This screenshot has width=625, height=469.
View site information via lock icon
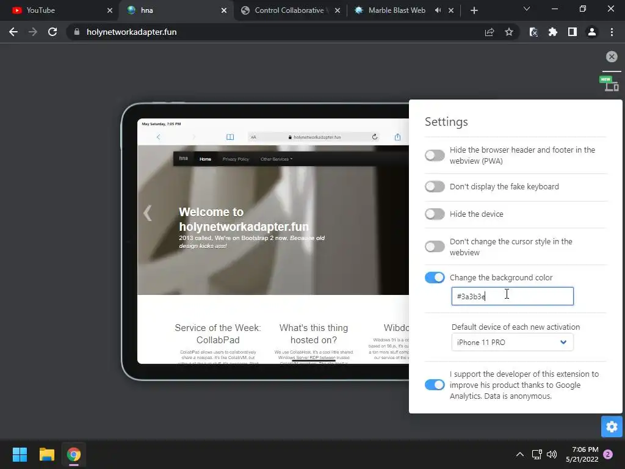coord(77,32)
